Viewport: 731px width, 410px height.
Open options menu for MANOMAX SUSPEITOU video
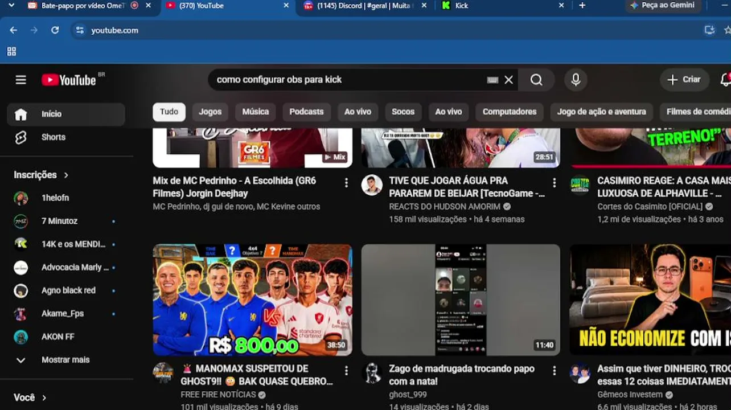pyautogui.click(x=346, y=371)
